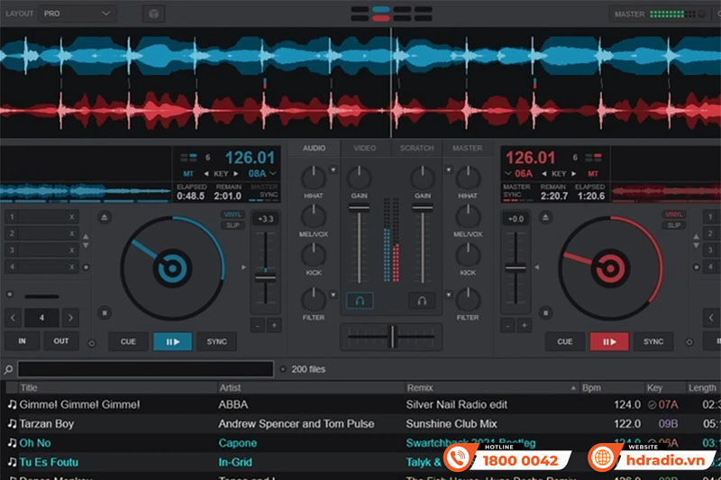Image resolution: width=721 pixels, height=480 pixels.
Task: Click the left FILTER knob
Action: coord(314,300)
